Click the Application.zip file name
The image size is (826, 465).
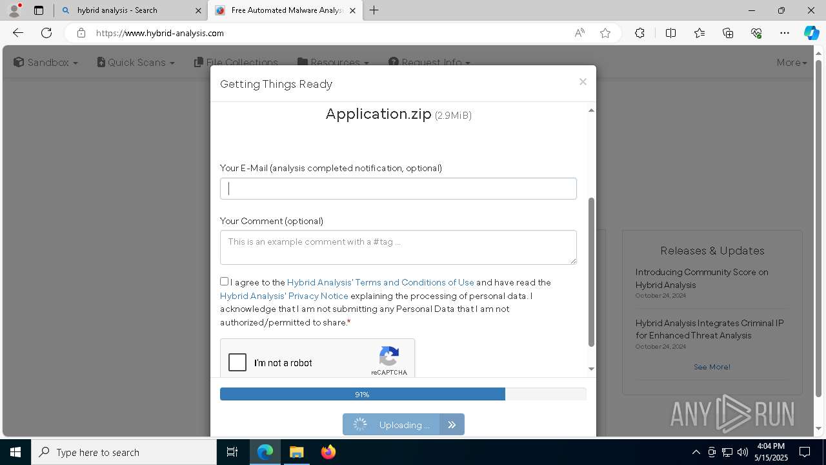tap(378, 114)
